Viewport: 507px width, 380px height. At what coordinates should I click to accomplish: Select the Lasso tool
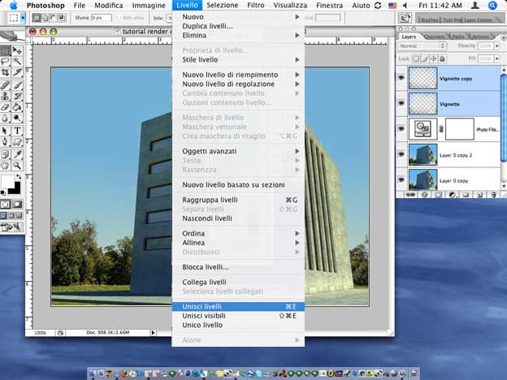[x=6, y=61]
